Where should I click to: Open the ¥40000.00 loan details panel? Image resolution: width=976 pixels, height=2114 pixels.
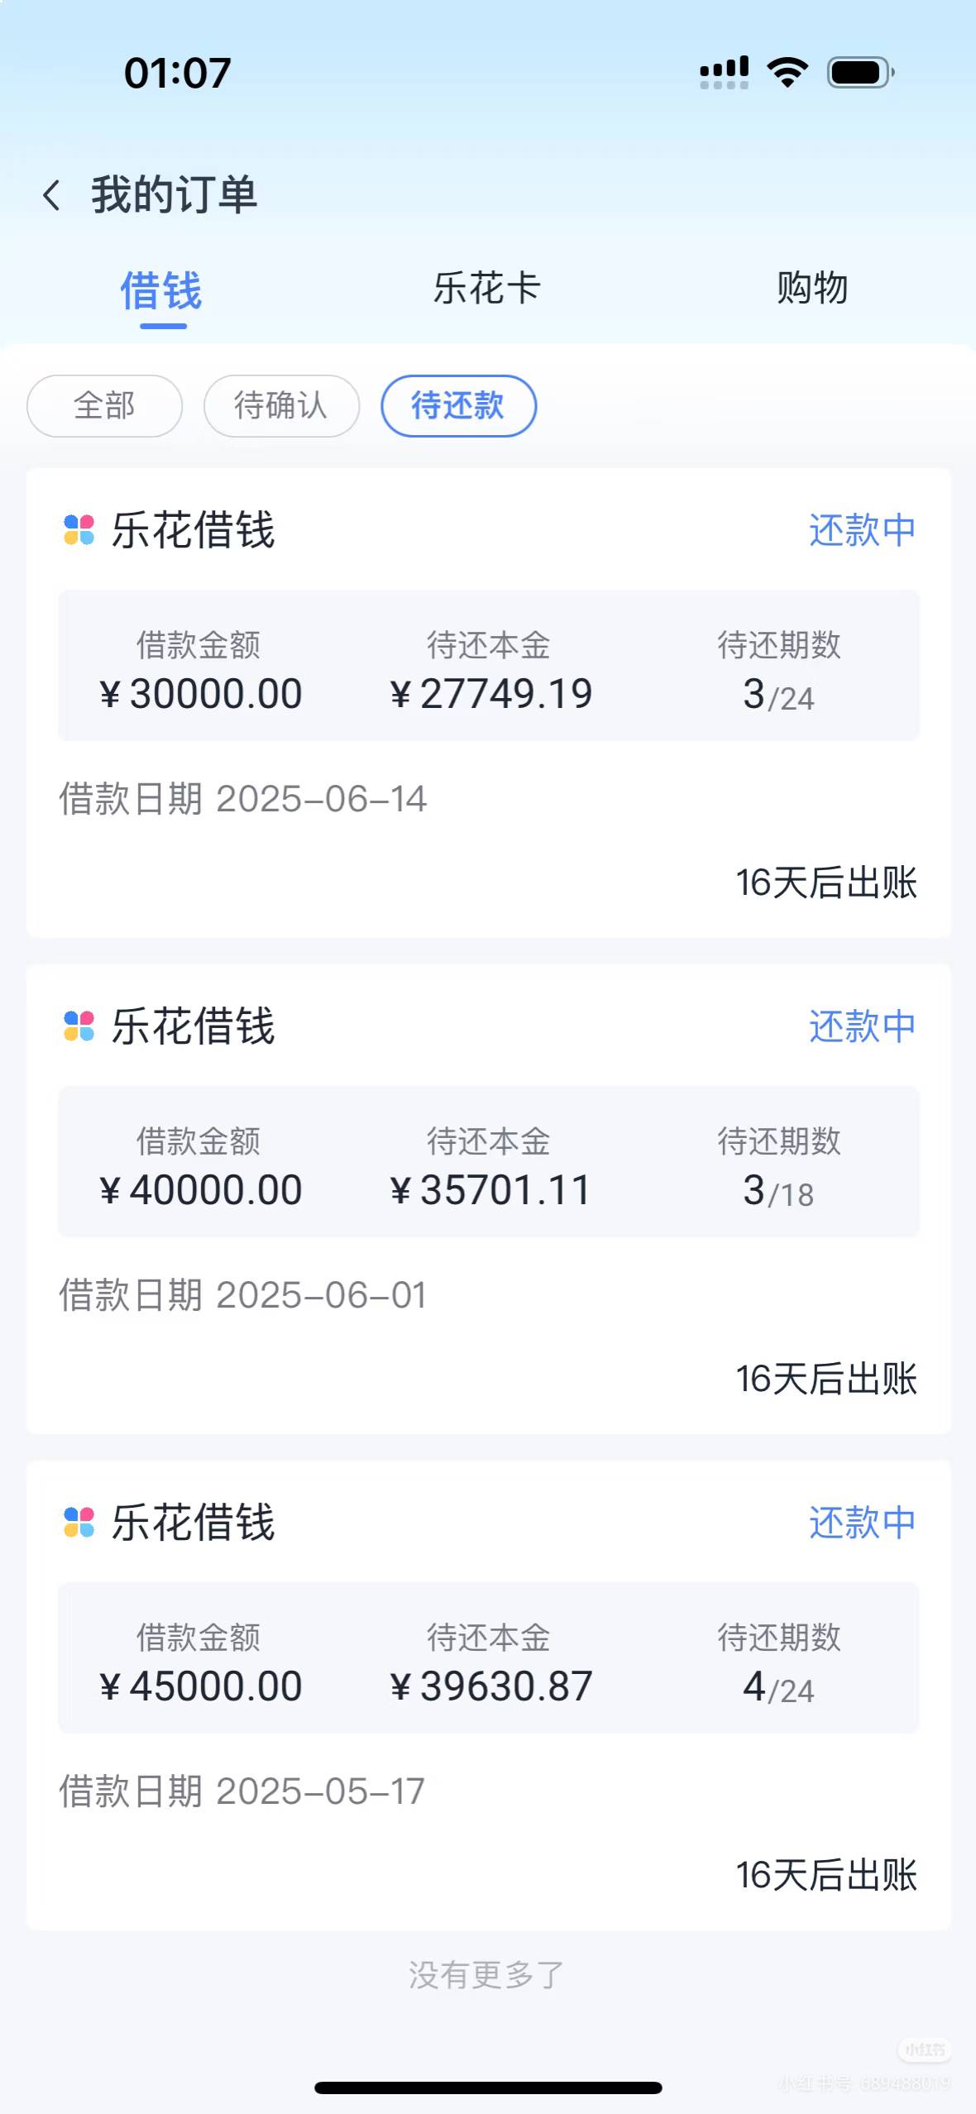pos(488,1162)
